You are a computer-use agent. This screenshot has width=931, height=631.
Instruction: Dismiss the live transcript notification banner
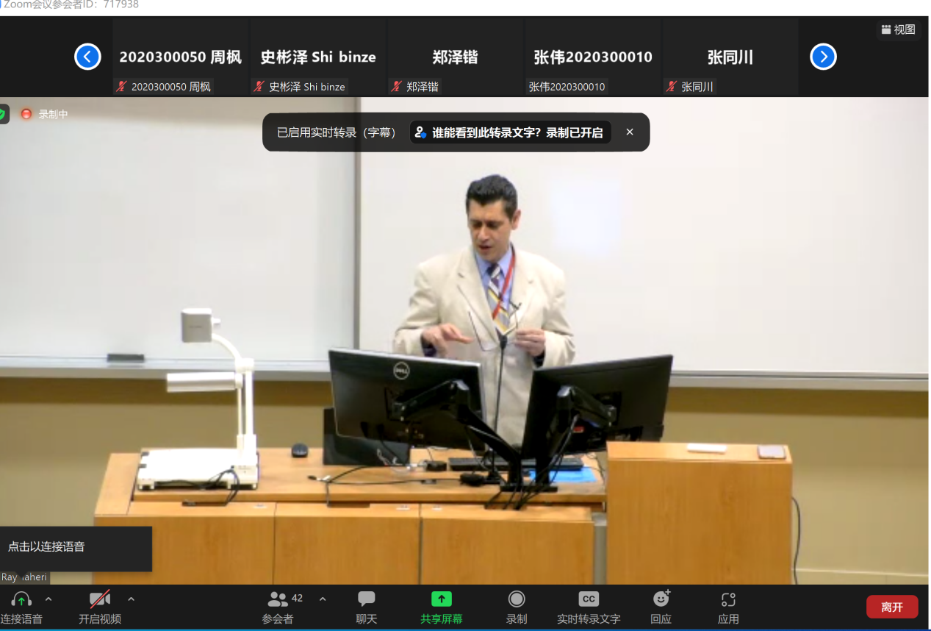pos(630,132)
